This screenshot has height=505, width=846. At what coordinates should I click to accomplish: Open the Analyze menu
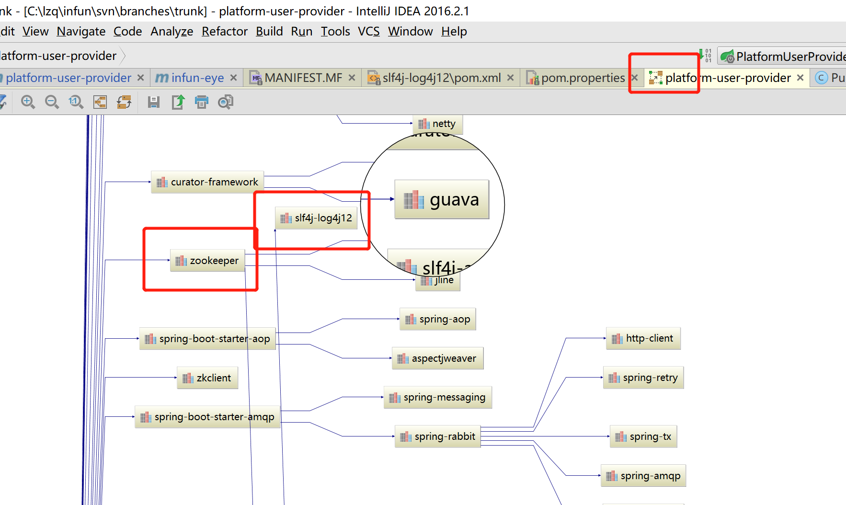point(171,32)
